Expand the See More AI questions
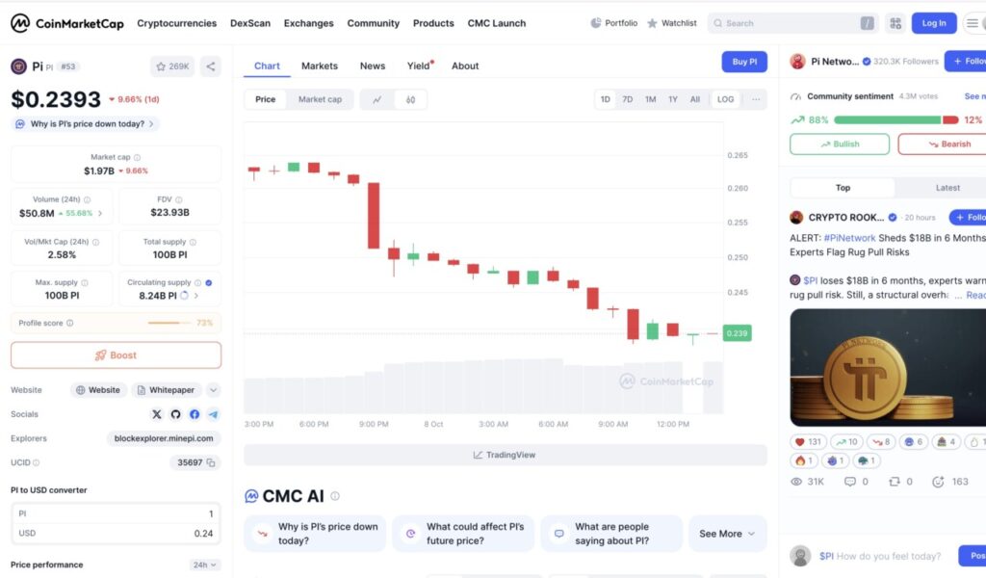This screenshot has height=578, width=986. tap(727, 534)
